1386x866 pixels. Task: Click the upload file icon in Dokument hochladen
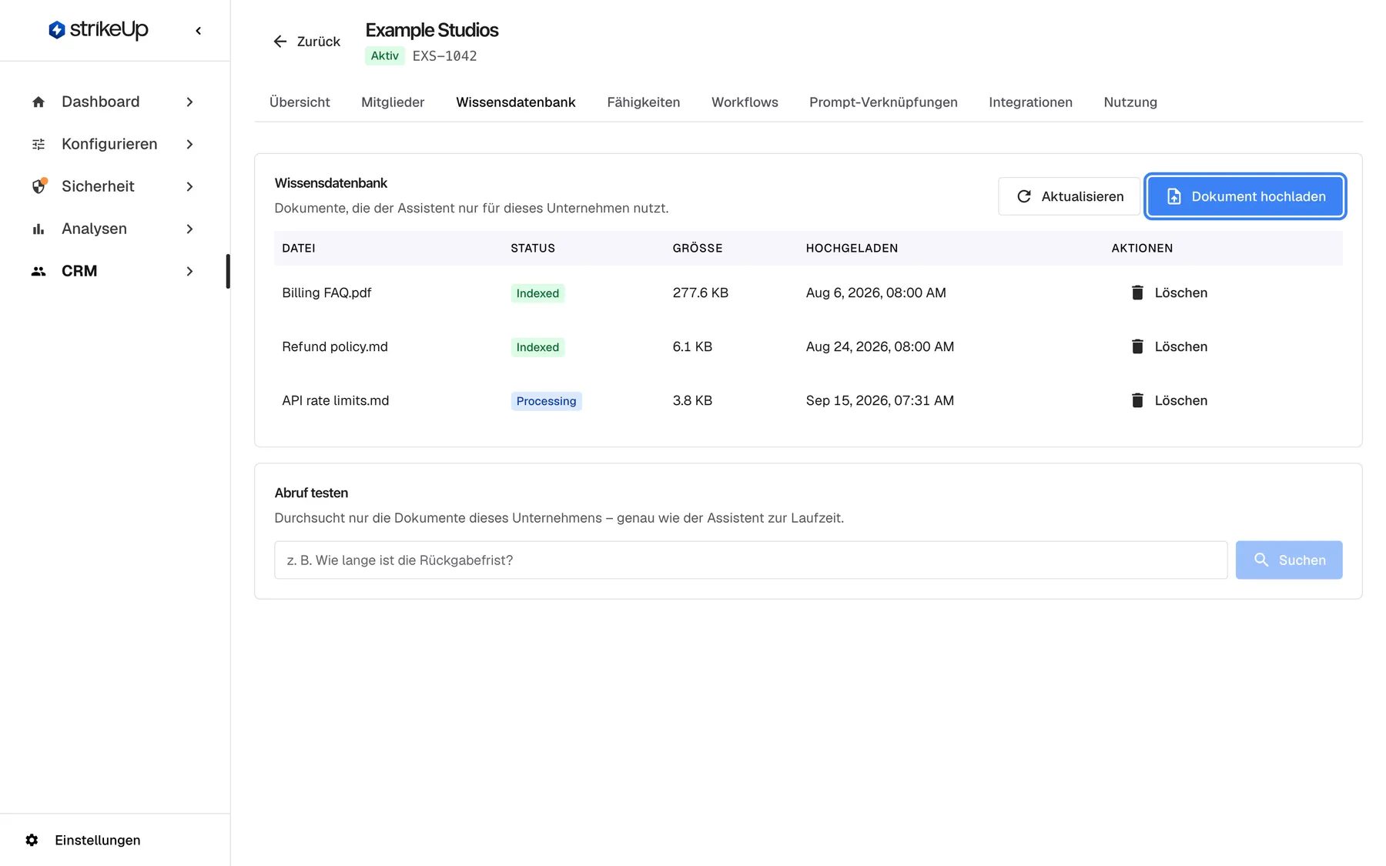1173,197
